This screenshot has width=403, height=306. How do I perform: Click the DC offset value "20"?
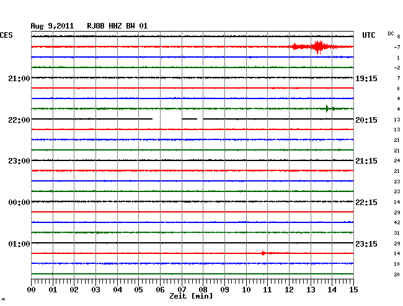397,274
